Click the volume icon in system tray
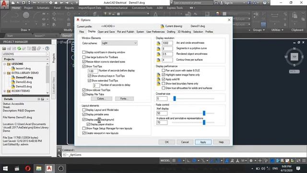This screenshot has width=307, height=173. 263,169
